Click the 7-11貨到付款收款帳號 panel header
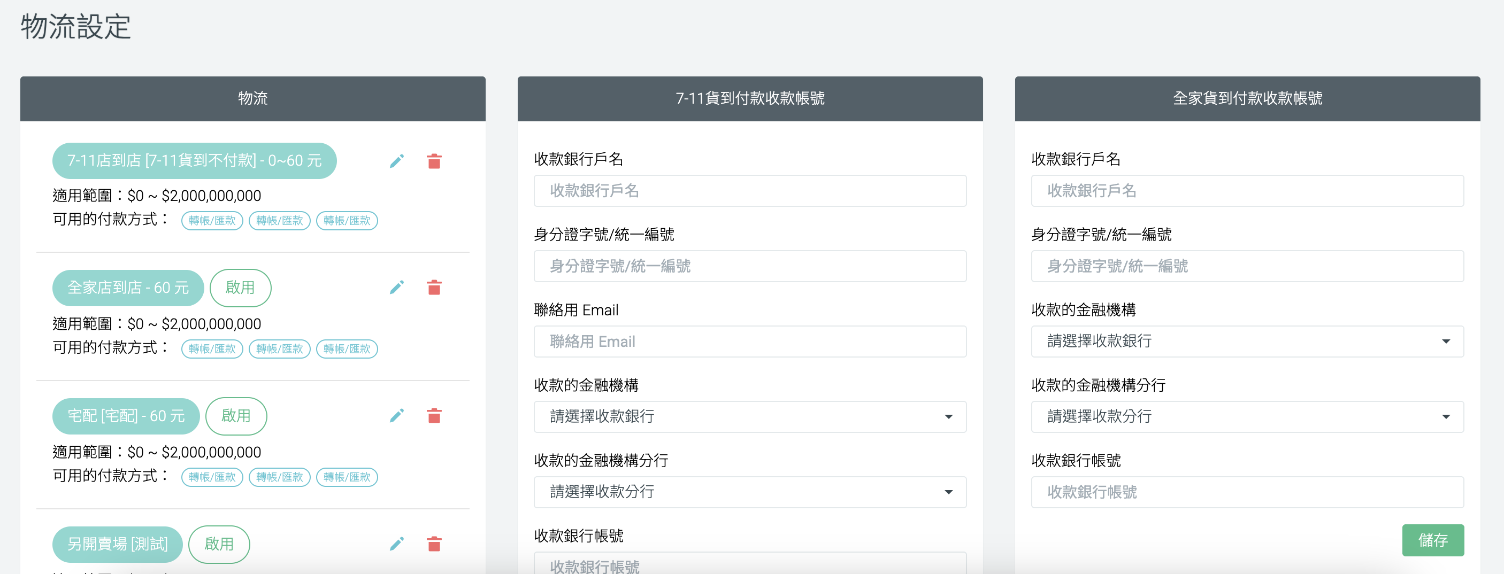 coord(750,98)
